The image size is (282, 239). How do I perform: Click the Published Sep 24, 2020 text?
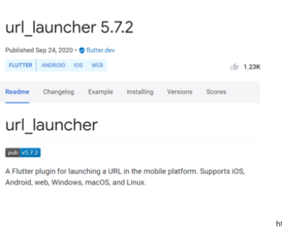click(x=39, y=50)
